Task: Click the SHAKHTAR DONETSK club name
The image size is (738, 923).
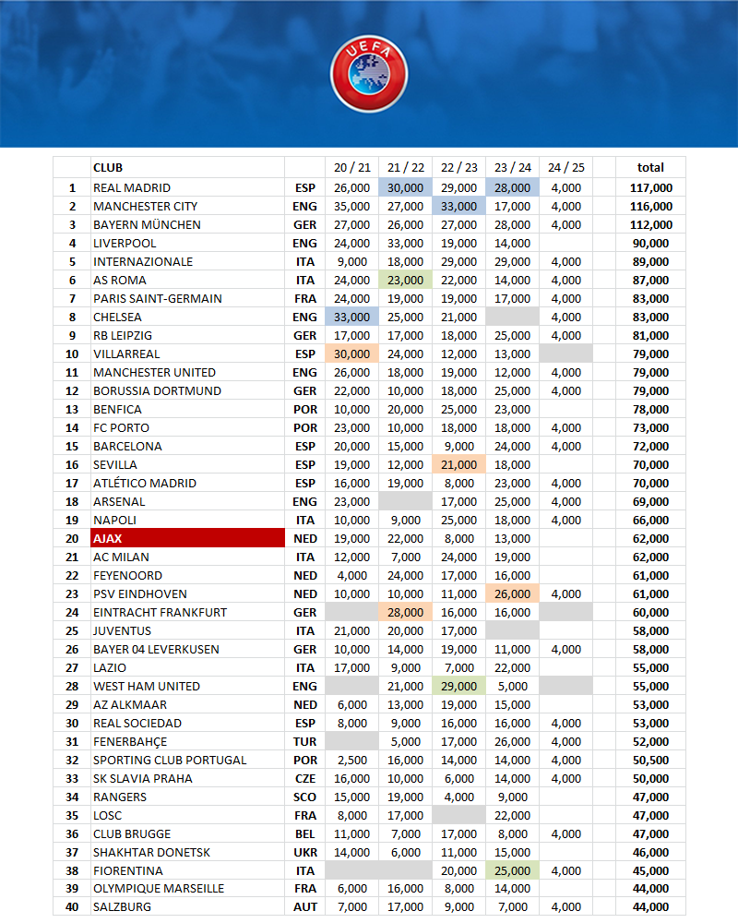Action: coord(151,852)
